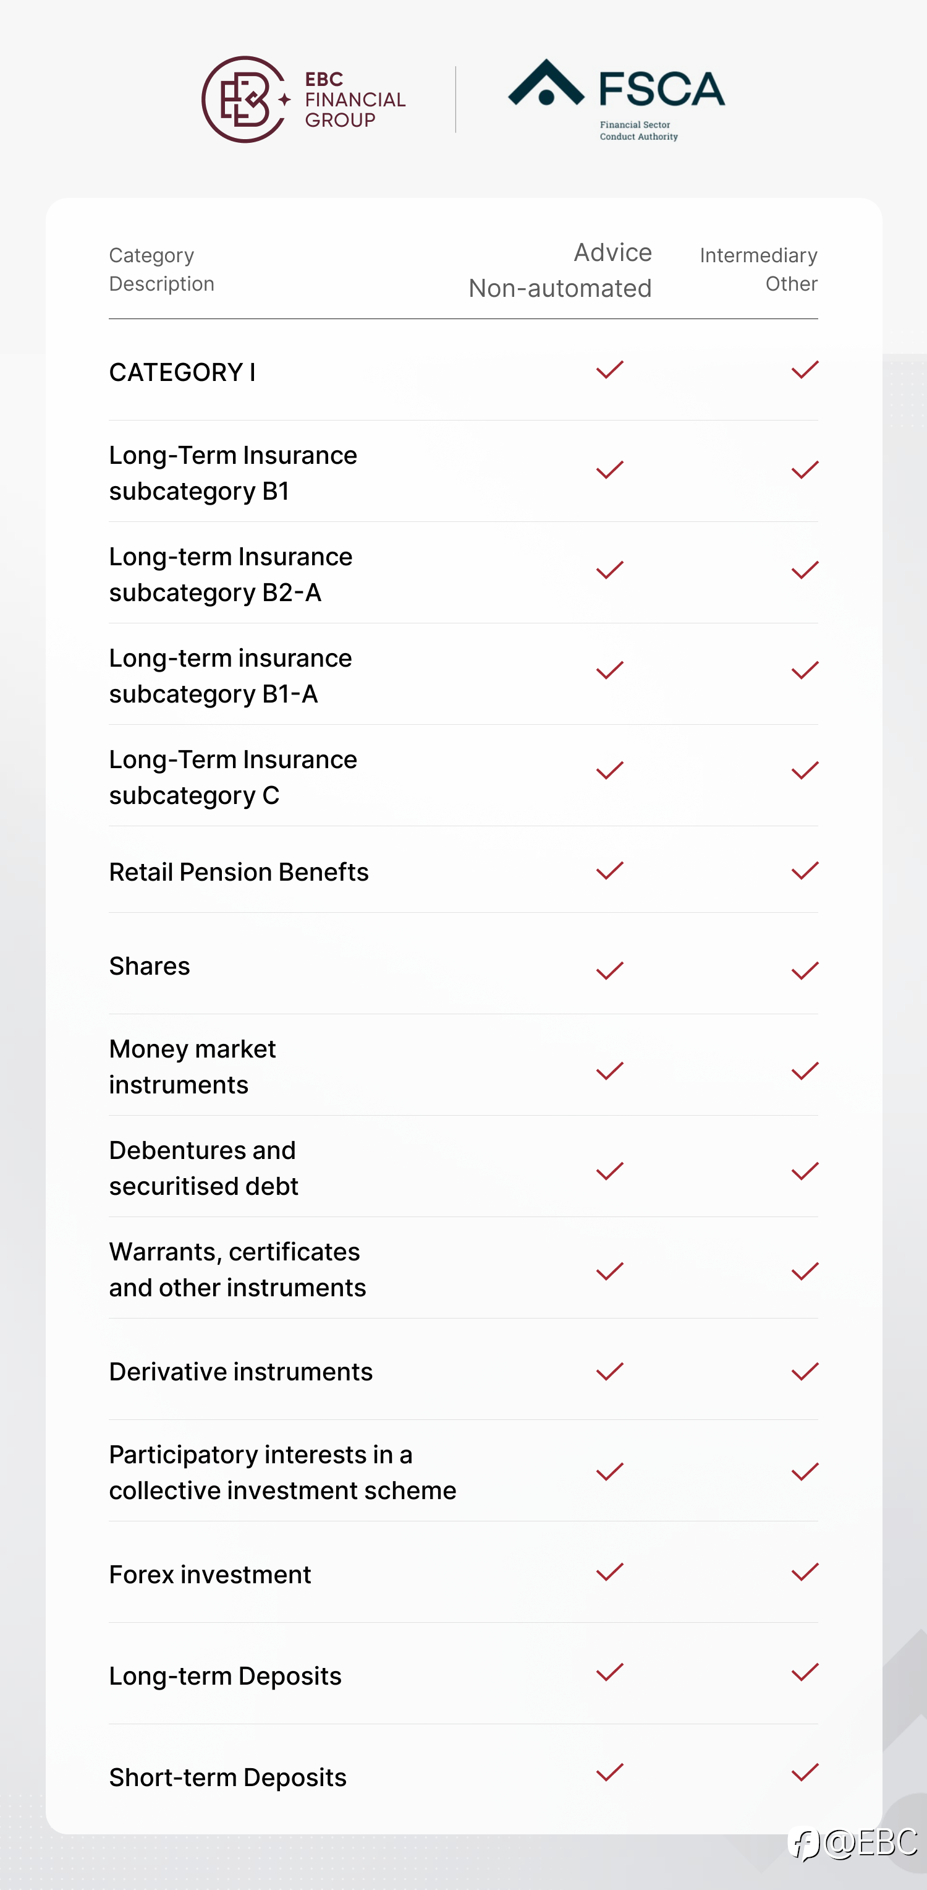This screenshot has height=1890, width=927.
Task: Click the EBC Financial Group logo
Action: [x=303, y=99]
